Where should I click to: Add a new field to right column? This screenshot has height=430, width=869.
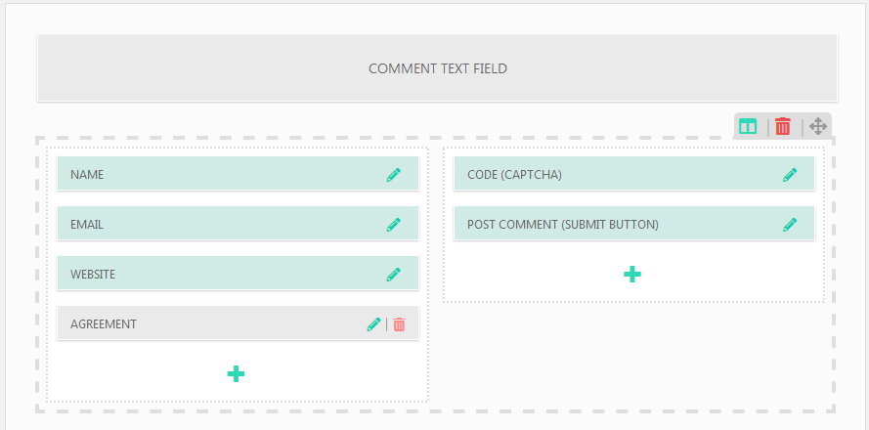coord(632,275)
